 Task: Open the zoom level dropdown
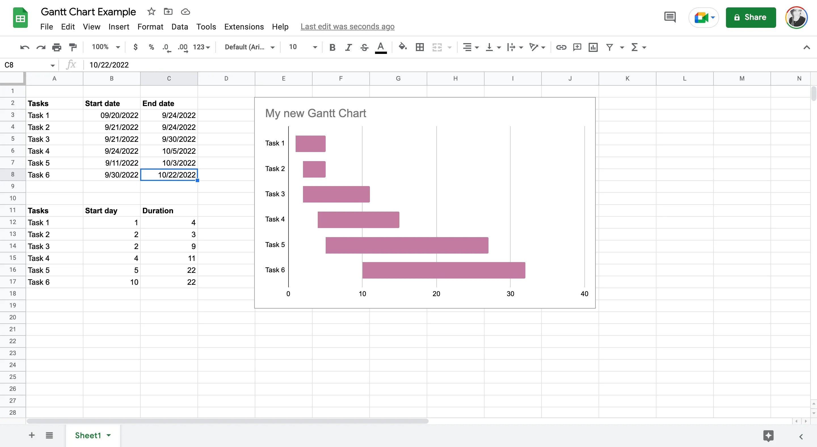point(105,47)
